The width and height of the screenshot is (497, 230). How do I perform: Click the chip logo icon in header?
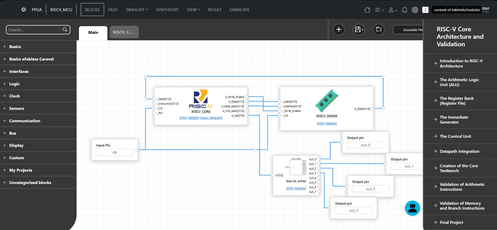tap(24, 10)
